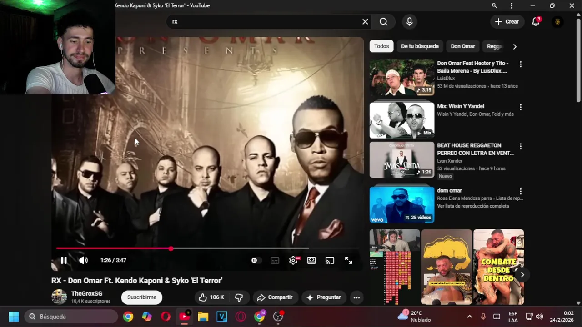Open Google Chrome from the taskbar
The width and height of the screenshot is (582, 327).
(x=128, y=317)
